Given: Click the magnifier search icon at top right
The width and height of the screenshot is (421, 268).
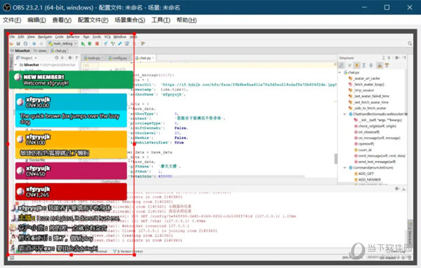Looking at the screenshot, I should coord(410,43).
